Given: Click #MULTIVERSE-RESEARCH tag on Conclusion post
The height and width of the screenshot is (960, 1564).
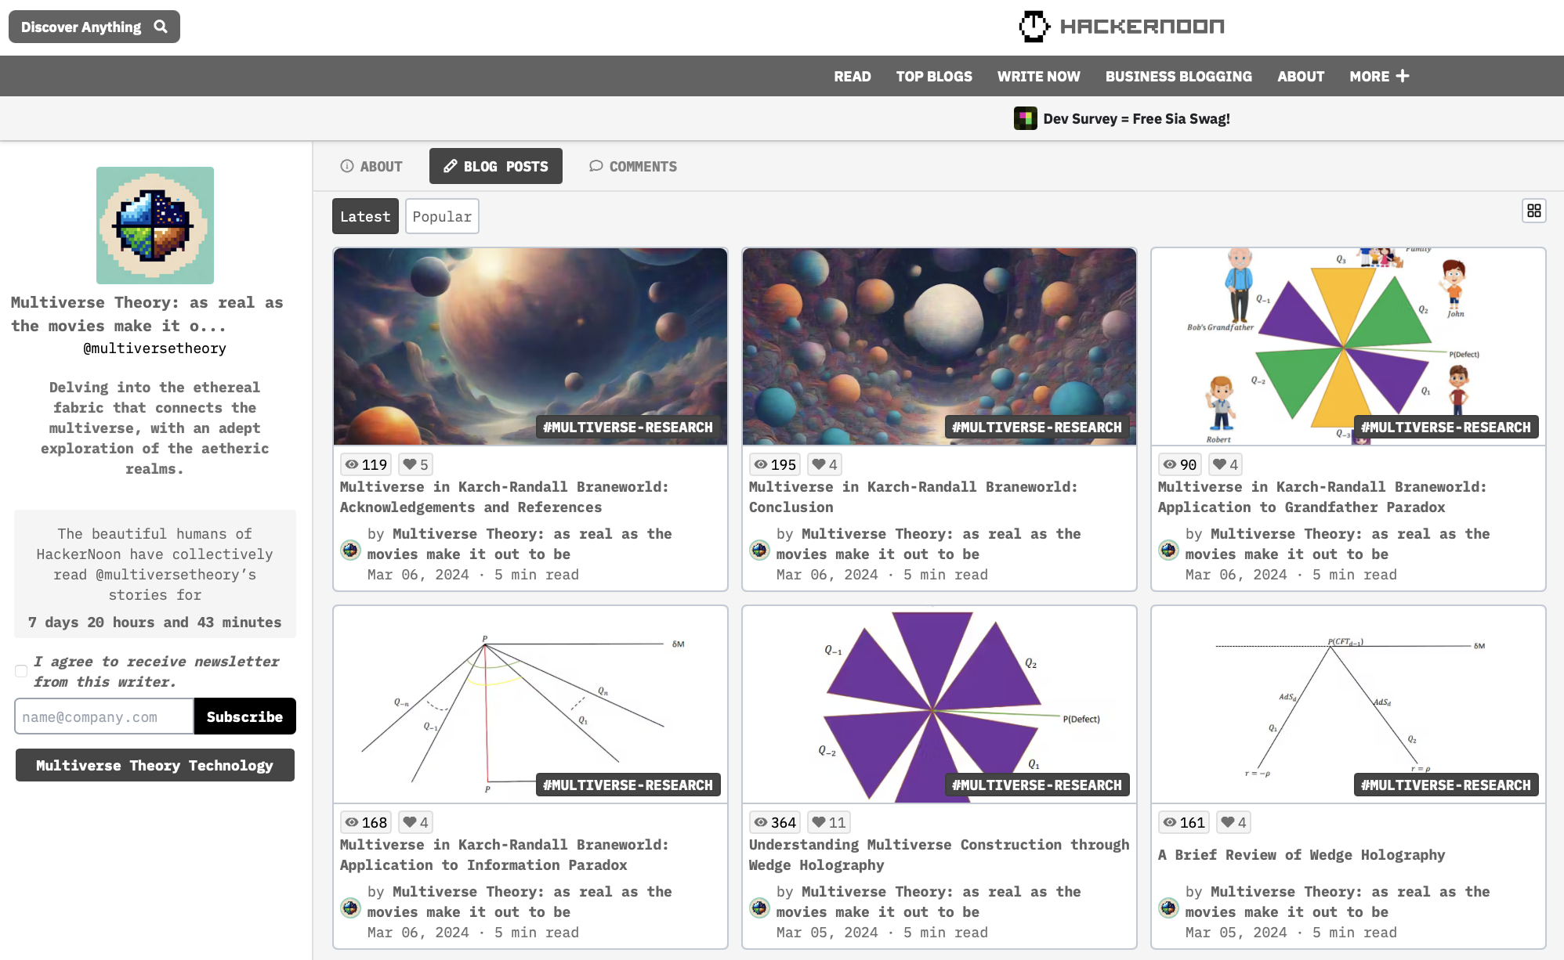Looking at the screenshot, I should point(1037,427).
